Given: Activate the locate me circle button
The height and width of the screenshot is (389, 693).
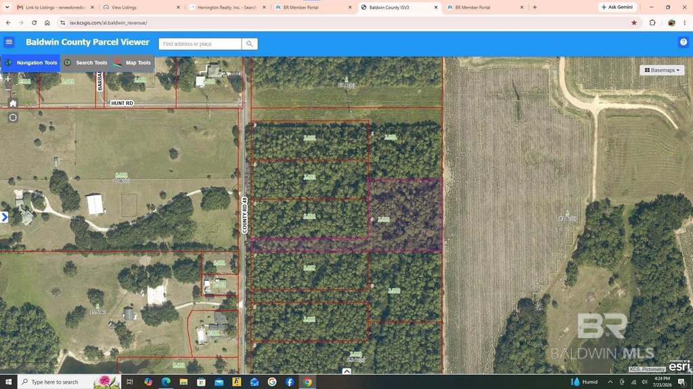Looking at the screenshot, I should click(13, 118).
